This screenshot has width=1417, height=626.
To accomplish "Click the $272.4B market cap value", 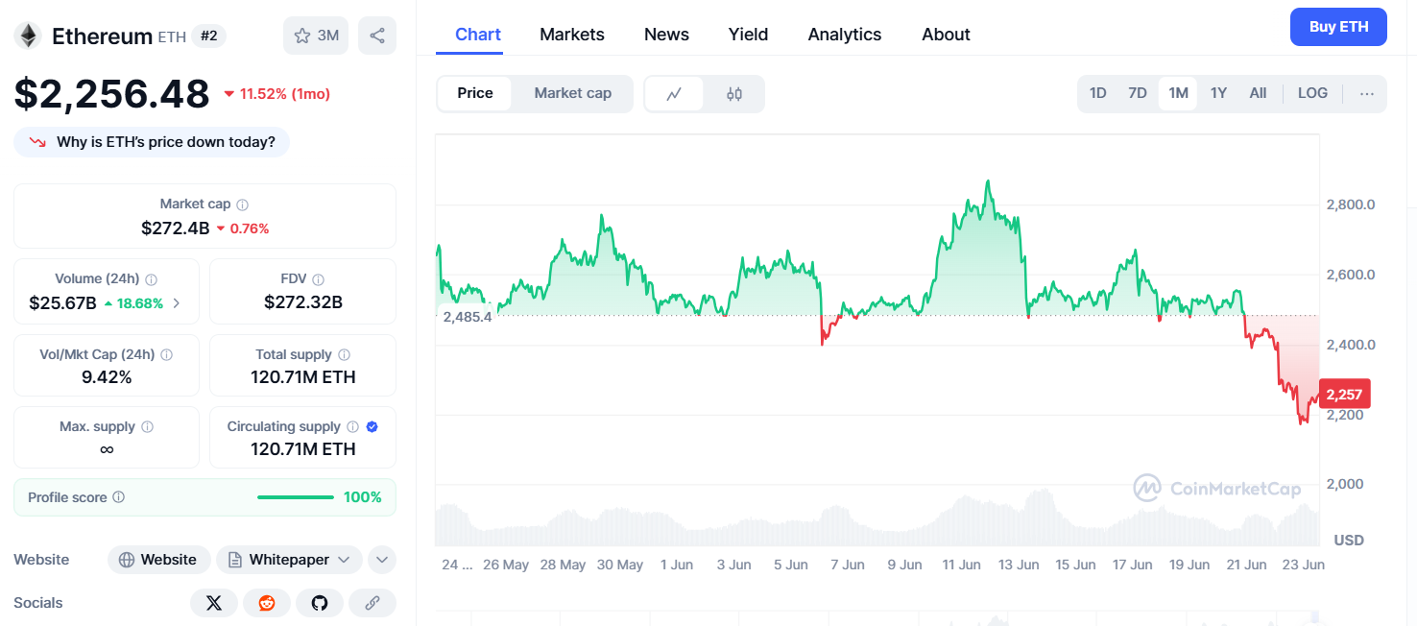I will tap(175, 229).
